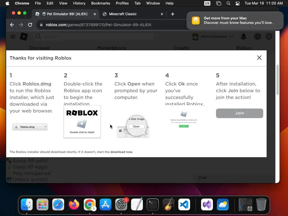288x216 pixels.
Task: Open the Chrome application menu
Action: 22,3
